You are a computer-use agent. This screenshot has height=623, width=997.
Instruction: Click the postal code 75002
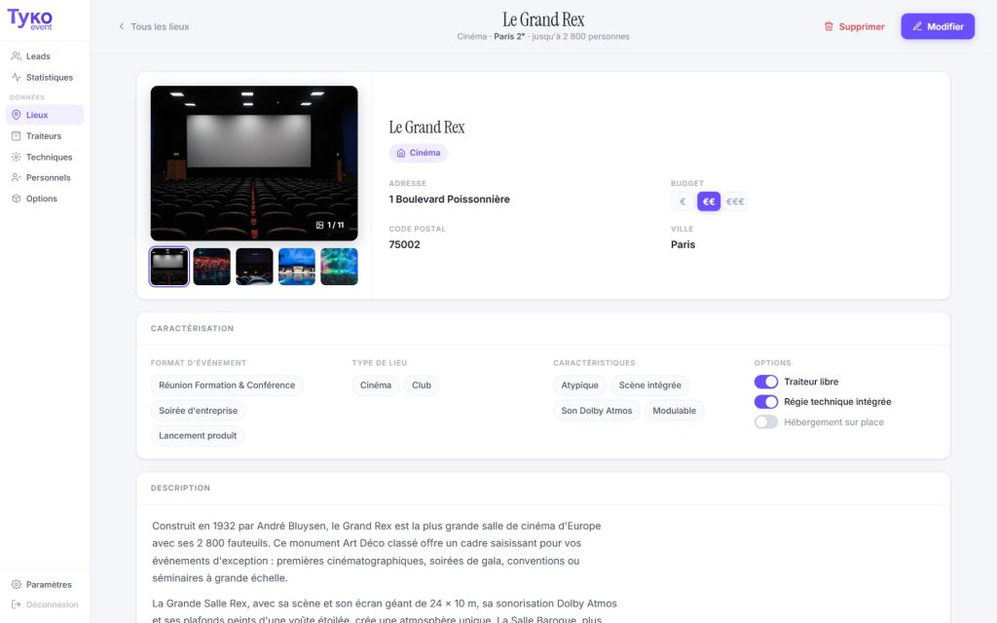pos(404,244)
